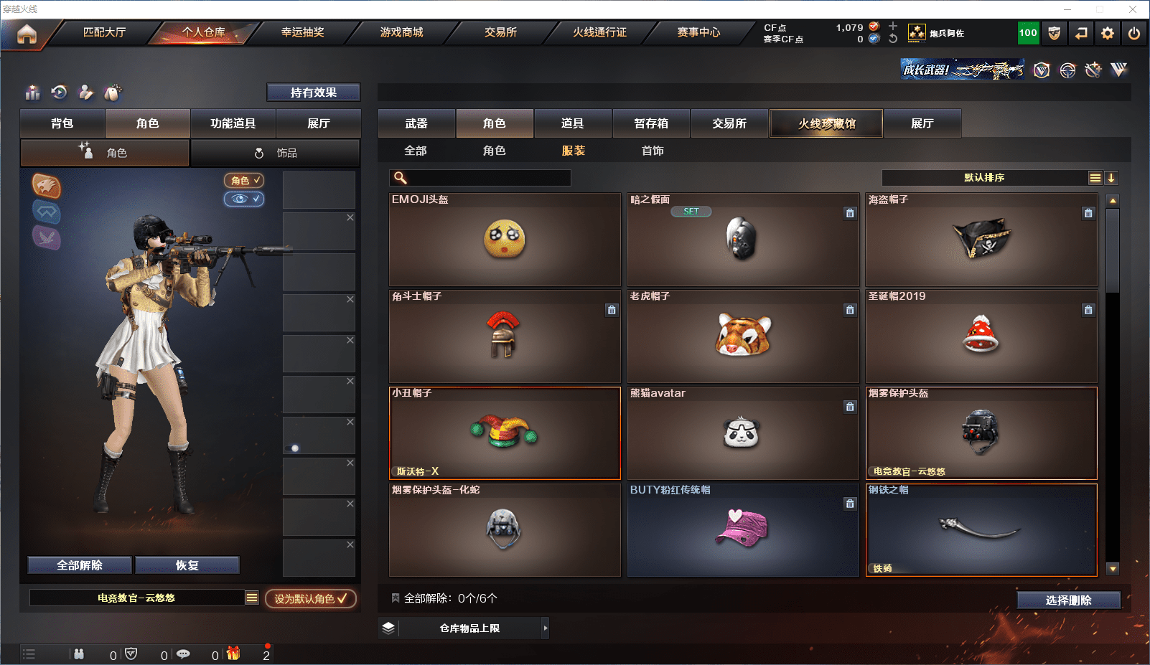The image size is (1150, 665).
Task: Click trash icon on 海盗帽子 item
Action: [1088, 213]
